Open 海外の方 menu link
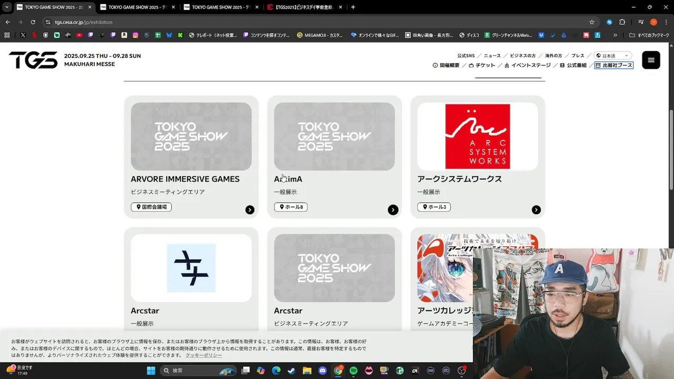 [553, 56]
